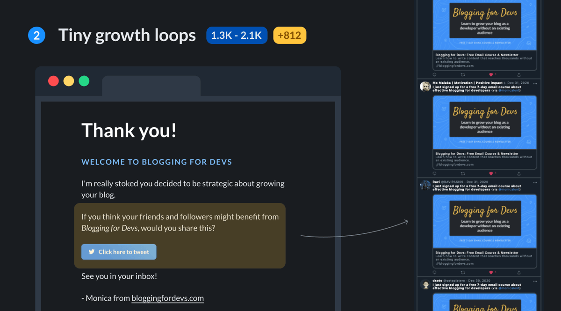
Task: Click the 'Click here to tweet' button
Action: click(x=119, y=252)
